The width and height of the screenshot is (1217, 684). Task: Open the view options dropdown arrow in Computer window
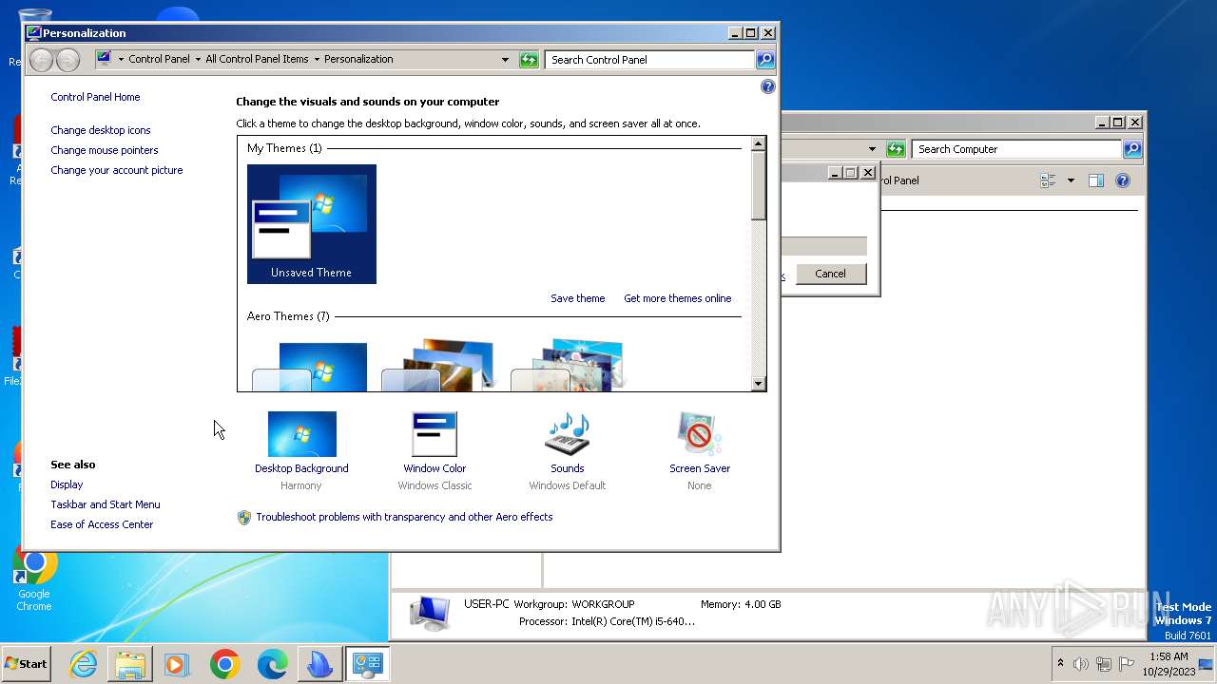pos(1071,180)
